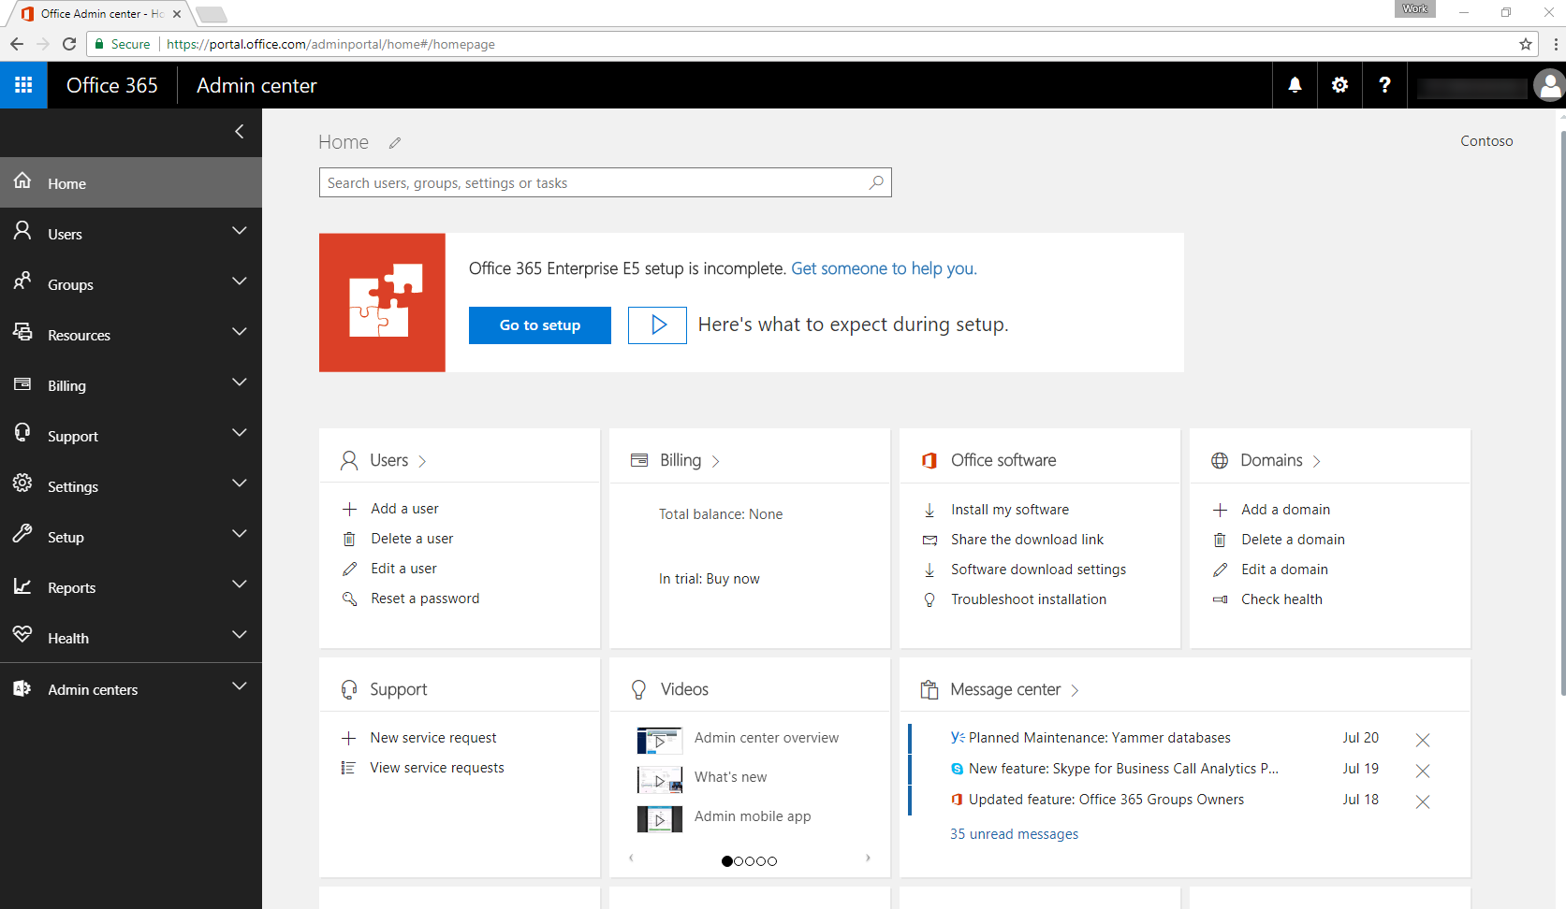Expand the Resources chevron in sidebar

pyautogui.click(x=240, y=332)
